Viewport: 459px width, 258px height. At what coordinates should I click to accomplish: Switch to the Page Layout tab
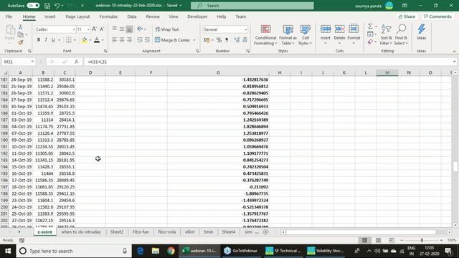(77, 16)
